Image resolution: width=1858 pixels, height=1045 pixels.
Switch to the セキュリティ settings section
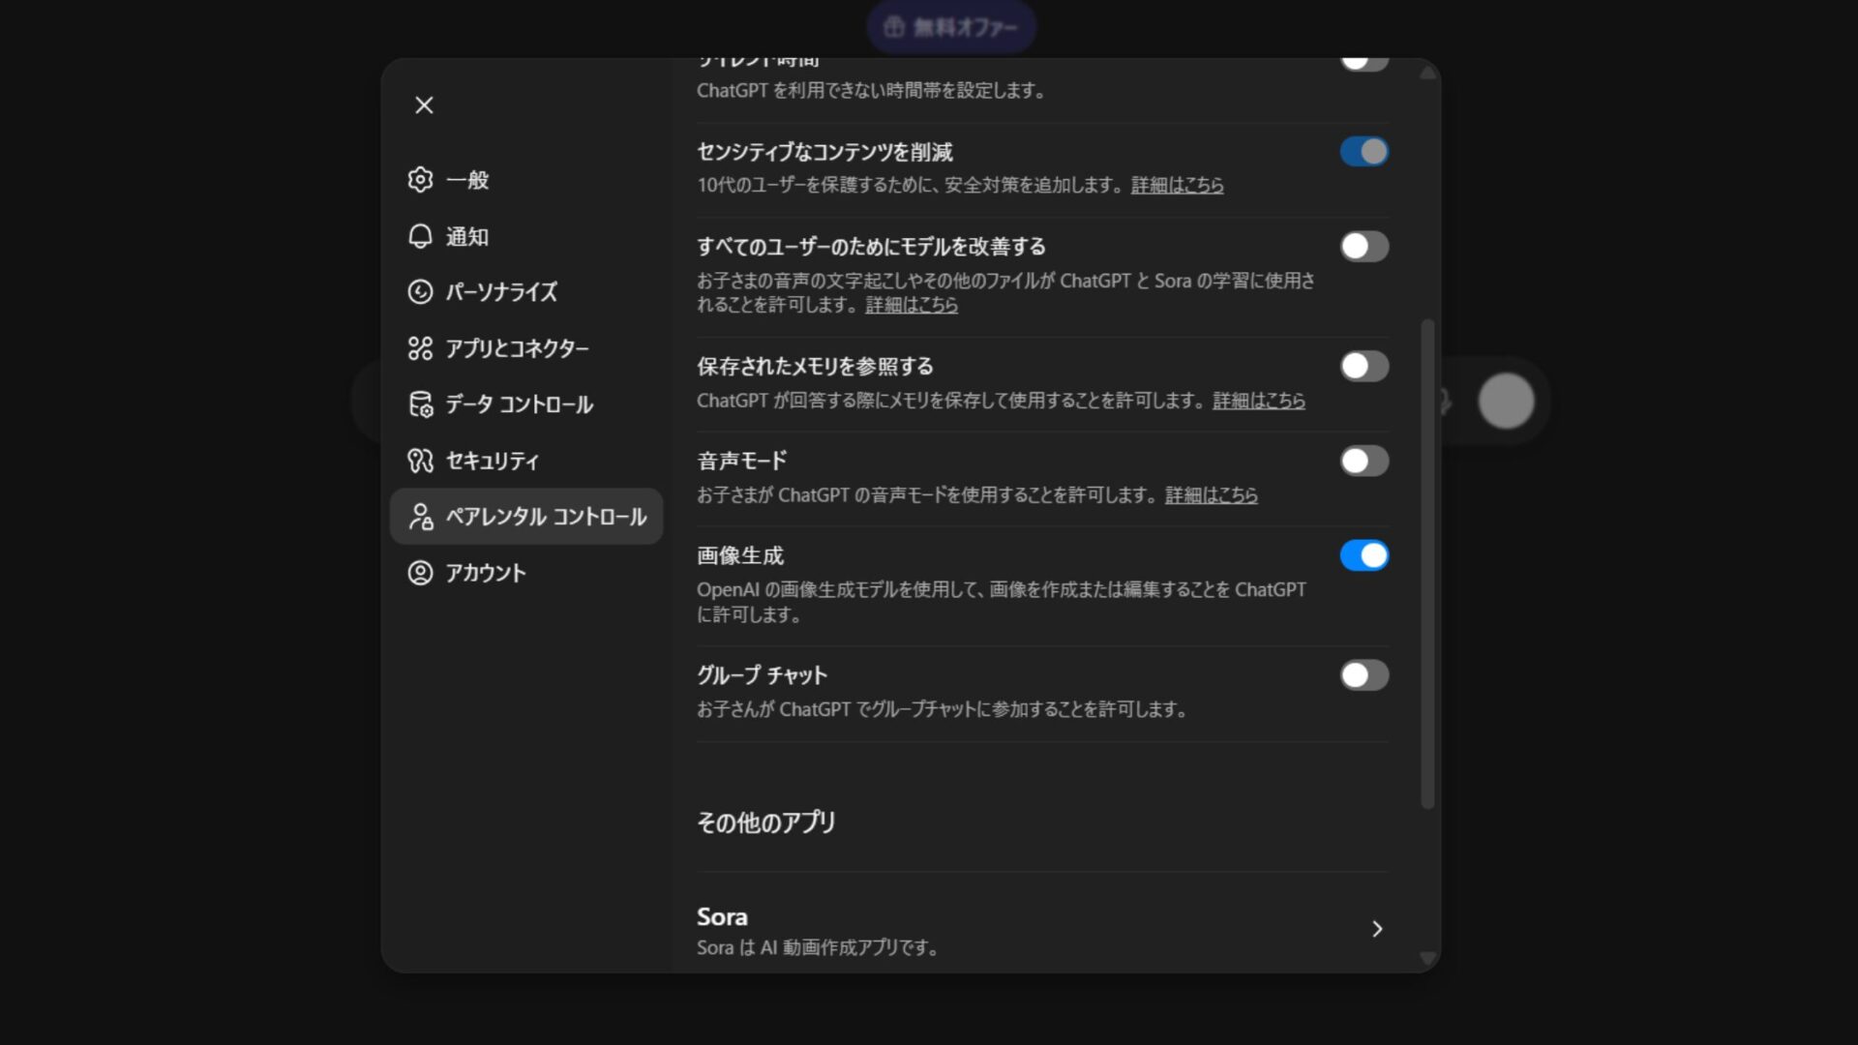point(491,462)
